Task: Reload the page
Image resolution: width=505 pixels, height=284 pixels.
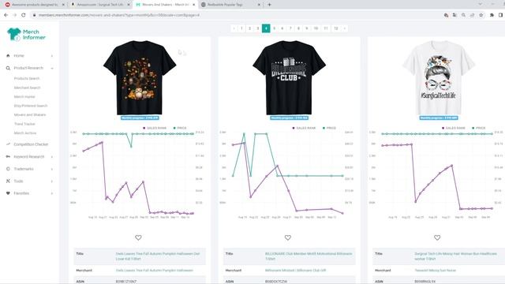Action: pyautogui.click(x=23, y=15)
